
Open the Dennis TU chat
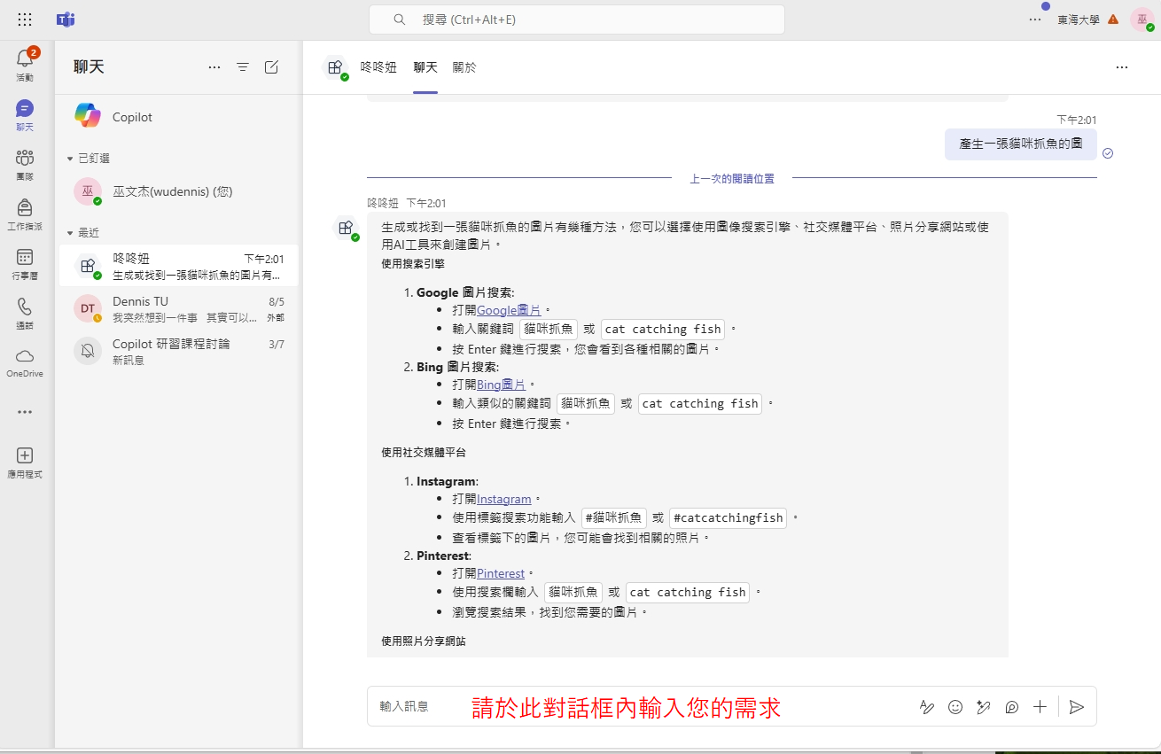[178, 308]
